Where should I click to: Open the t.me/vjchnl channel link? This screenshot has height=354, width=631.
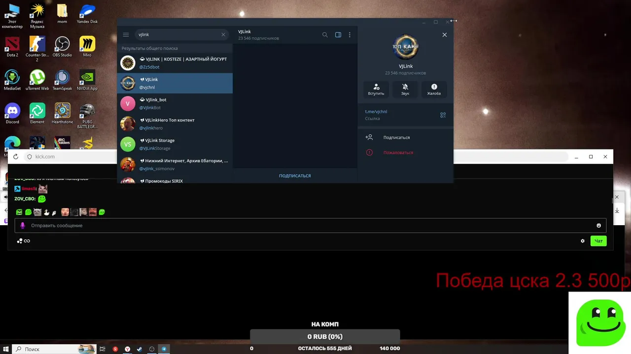point(376,112)
